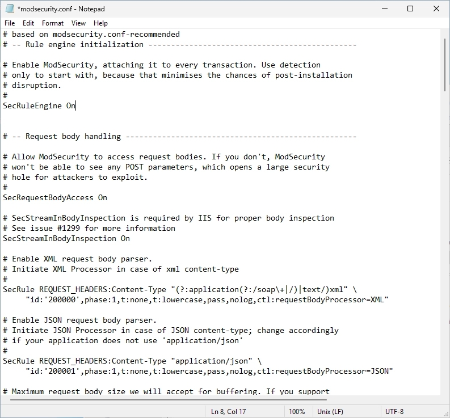Click the UTF-8 encoding indicator
This screenshot has height=418, width=450.
pos(394,412)
